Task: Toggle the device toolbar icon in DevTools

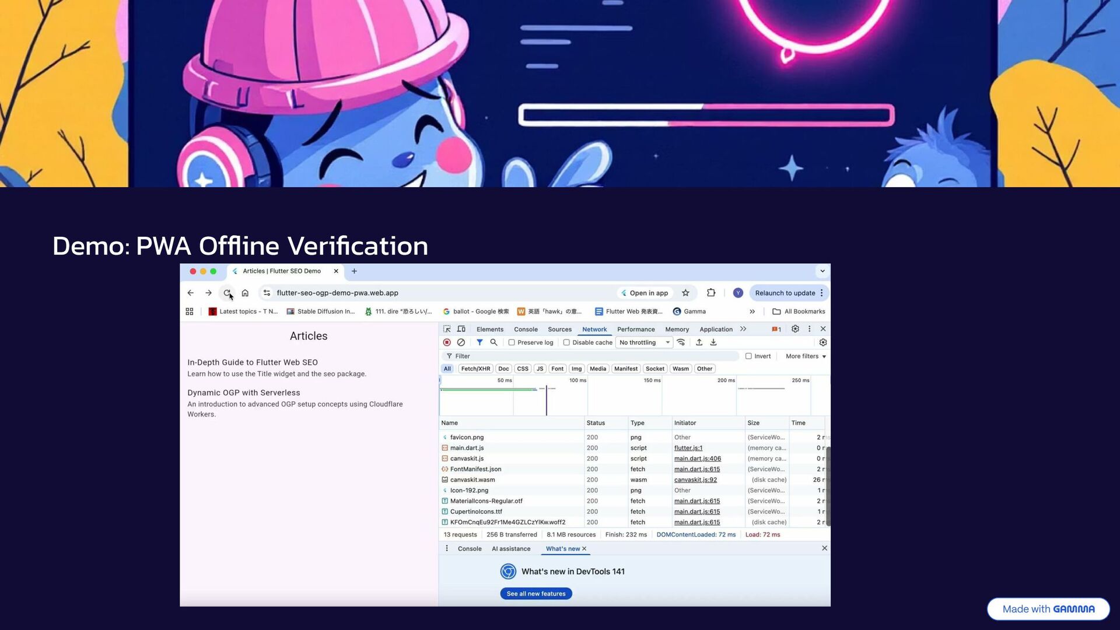Action: pyautogui.click(x=461, y=329)
